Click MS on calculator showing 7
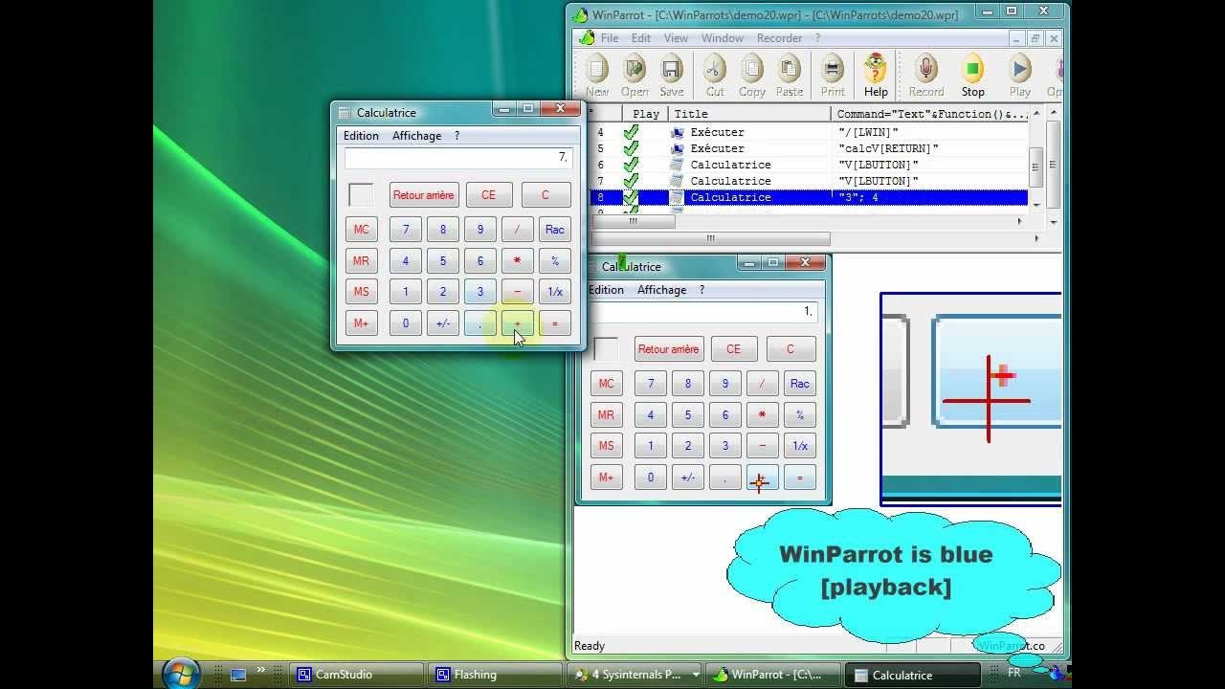 (362, 292)
